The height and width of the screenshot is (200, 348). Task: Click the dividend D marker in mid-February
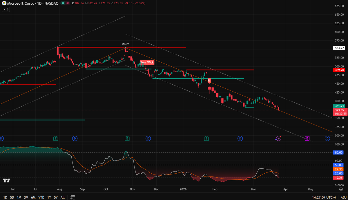[240, 139]
